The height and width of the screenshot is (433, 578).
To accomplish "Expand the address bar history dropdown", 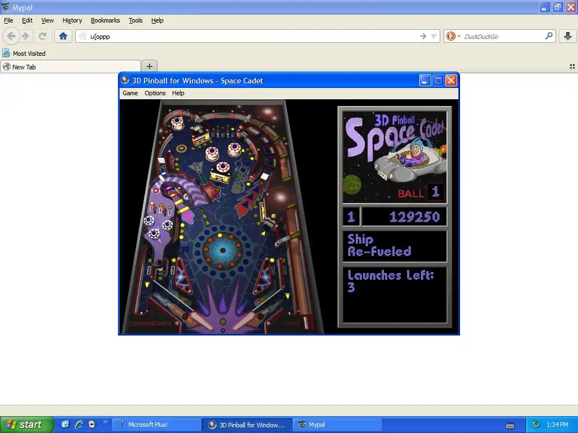I will pyautogui.click(x=434, y=37).
